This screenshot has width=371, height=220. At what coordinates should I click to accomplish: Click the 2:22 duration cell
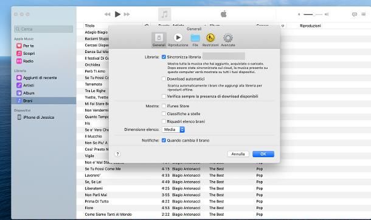(x=165, y=215)
